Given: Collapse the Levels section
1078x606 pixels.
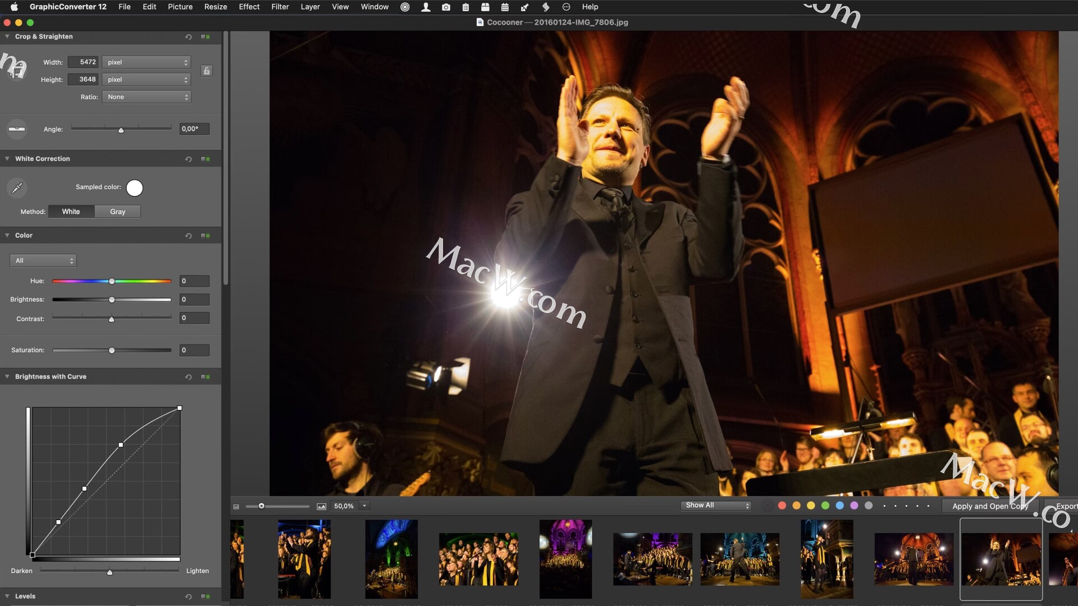Looking at the screenshot, I should tap(7, 596).
